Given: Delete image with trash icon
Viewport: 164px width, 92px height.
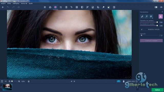Looking at the screenshot, I should (124, 81).
